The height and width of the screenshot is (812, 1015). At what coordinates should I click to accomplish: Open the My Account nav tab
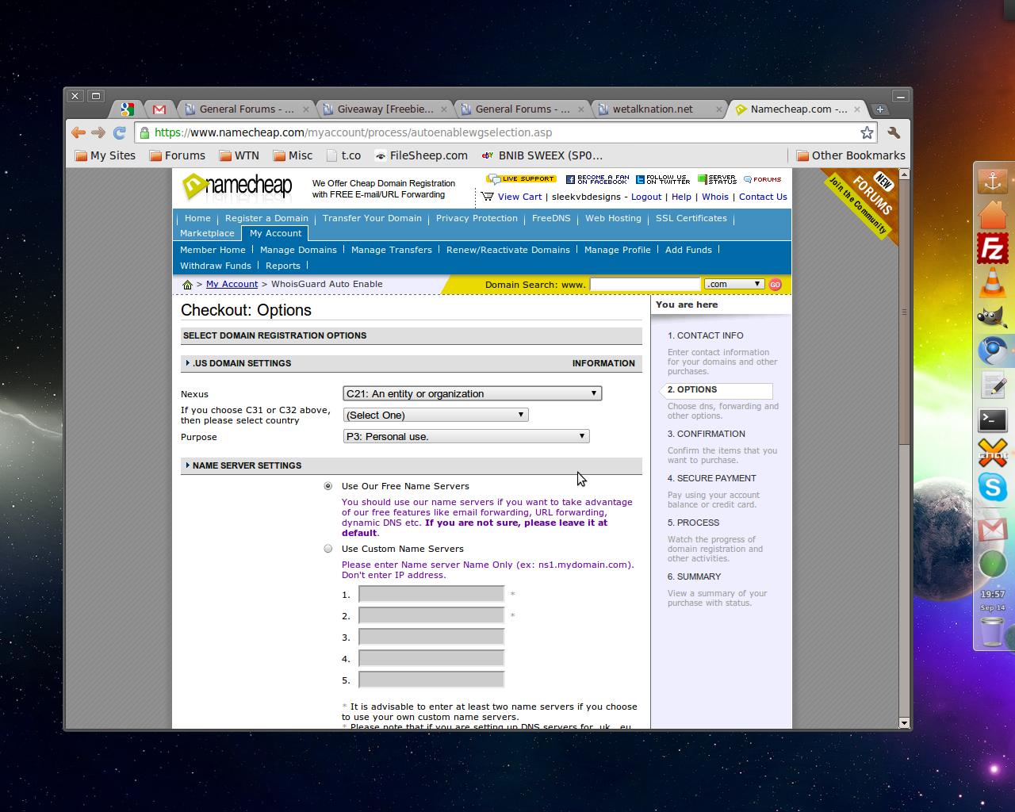tap(275, 233)
